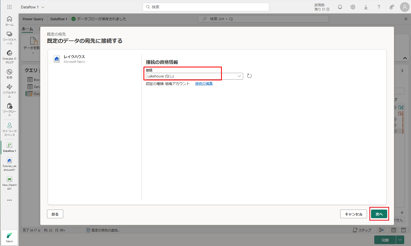
Task: Open the Lakehouse connection dropdown
Action: [194, 76]
